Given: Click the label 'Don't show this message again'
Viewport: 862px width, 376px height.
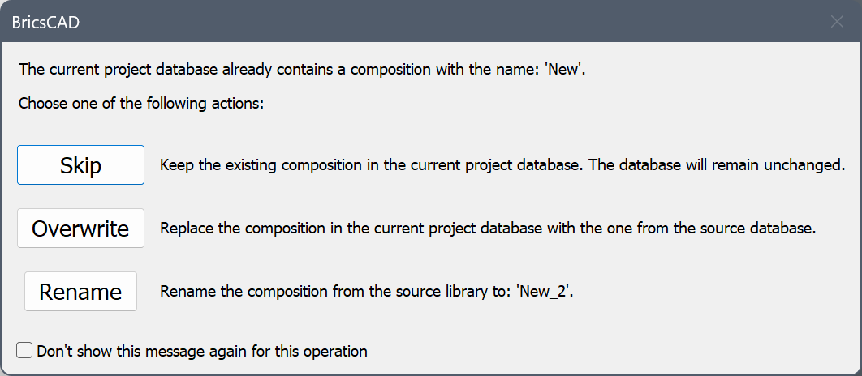Looking at the screenshot, I should (x=202, y=351).
